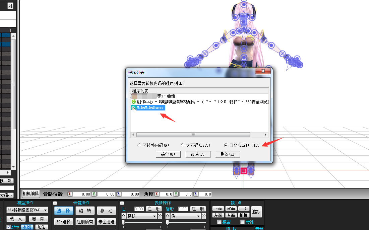The width and height of the screenshot is (369, 230).
Task: Click the 程序列表 column header
Action: click(x=199, y=90)
